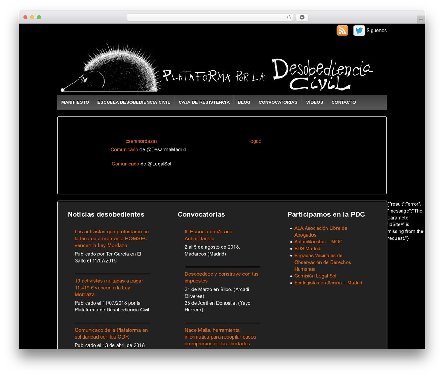Click the browser window's green maximize button
444x376 pixels.
(39, 17)
